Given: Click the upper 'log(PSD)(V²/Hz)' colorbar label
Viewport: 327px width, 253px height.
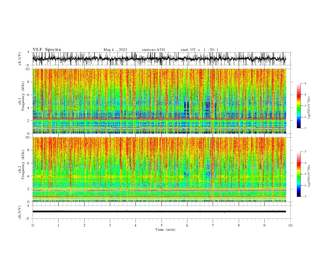Looking at the screenshot, I should click(309, 108).
